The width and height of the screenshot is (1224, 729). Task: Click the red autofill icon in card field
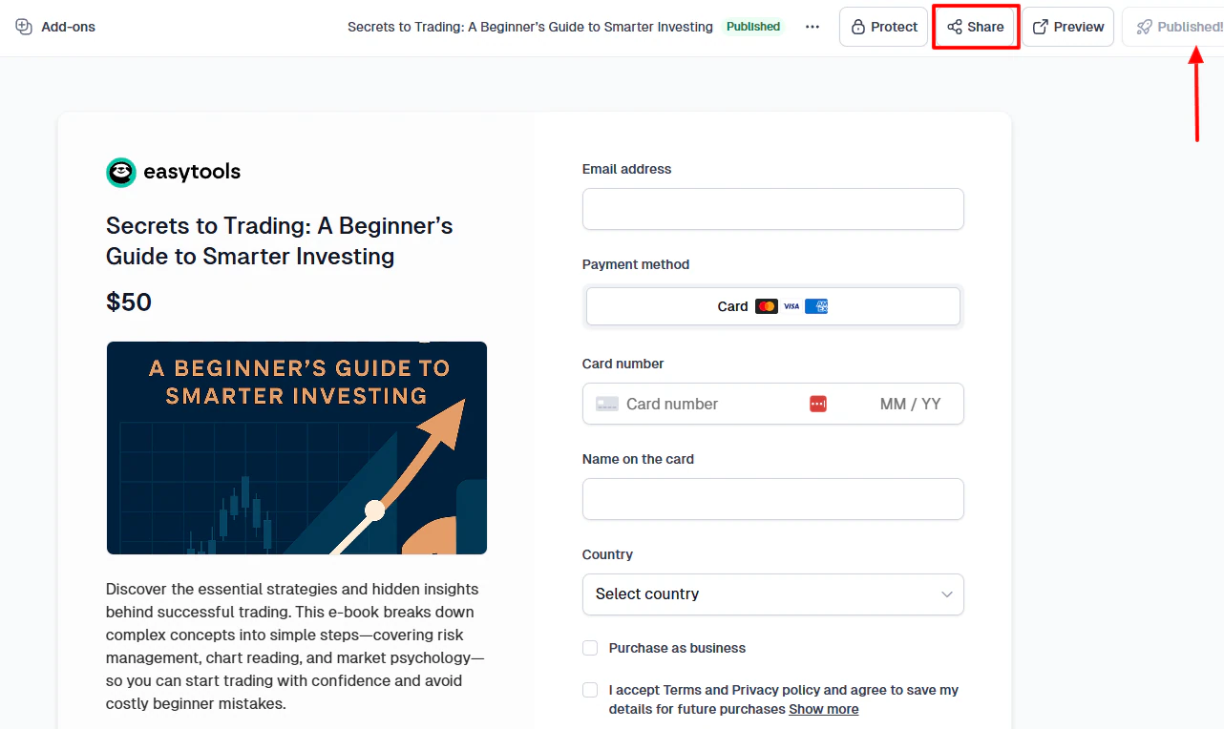[817, 404]
